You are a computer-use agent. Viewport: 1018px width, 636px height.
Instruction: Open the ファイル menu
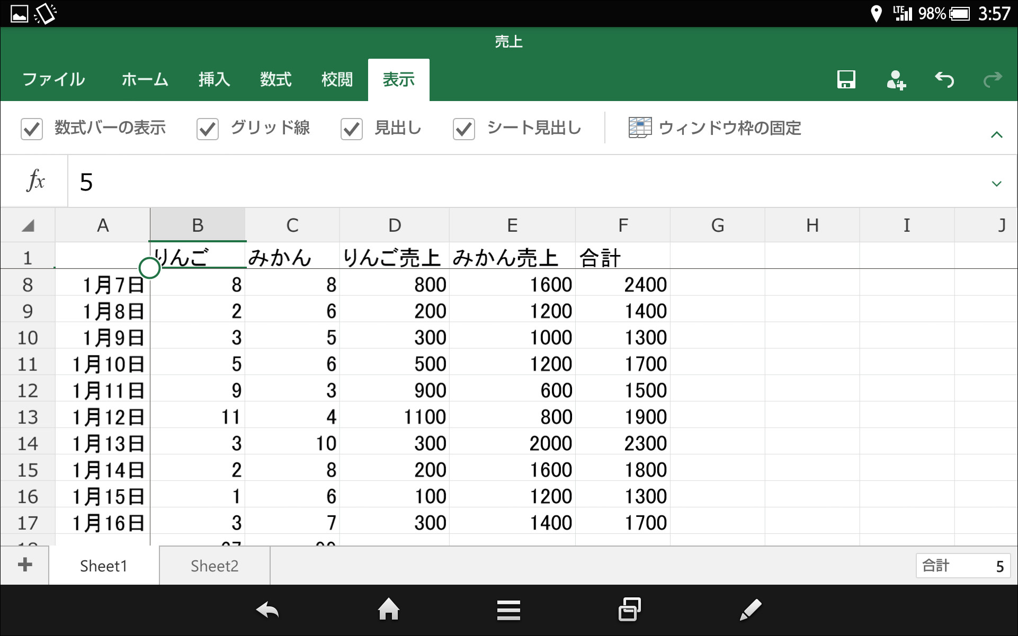point(53,79)
